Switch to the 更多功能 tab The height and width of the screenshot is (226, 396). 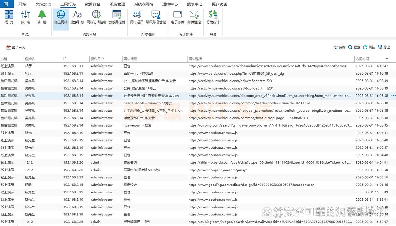(219, 4)
